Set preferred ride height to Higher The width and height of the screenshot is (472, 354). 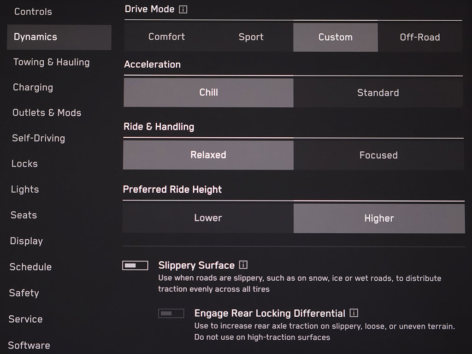tap(379, 218)
